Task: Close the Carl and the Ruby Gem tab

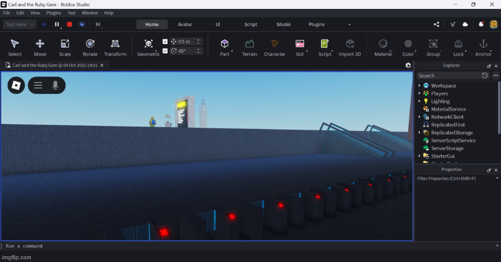Action: coord(102,65)
